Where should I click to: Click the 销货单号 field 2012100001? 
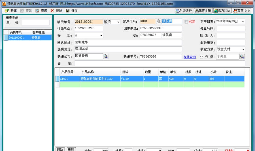point(89,22)
